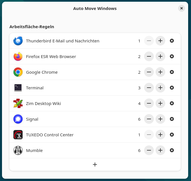Increase Zim Desktop Wiki workspace number
Screen dimensions: 191x181
pos(160,103)
